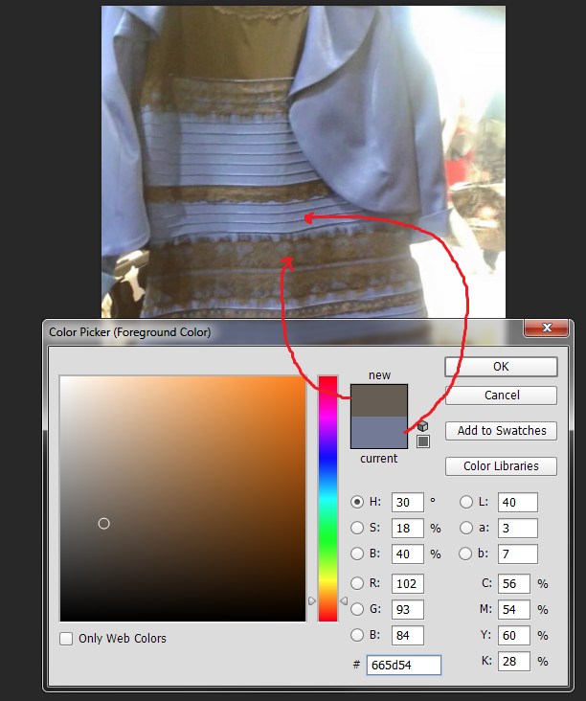Click the hue field showing 30
This screenshot has width=586, height=701.
pos(407,502)
